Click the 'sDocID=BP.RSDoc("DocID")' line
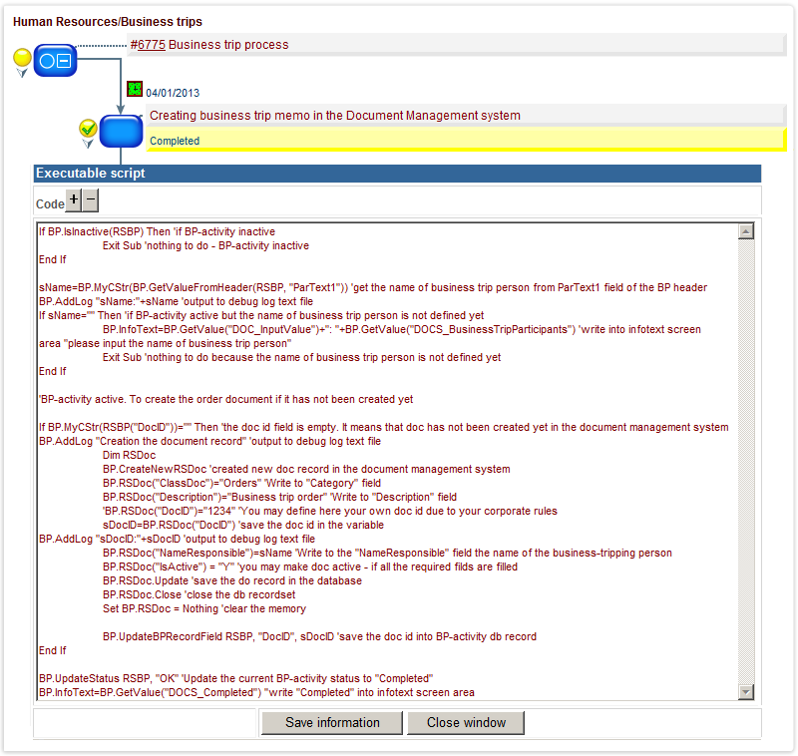 243,525
